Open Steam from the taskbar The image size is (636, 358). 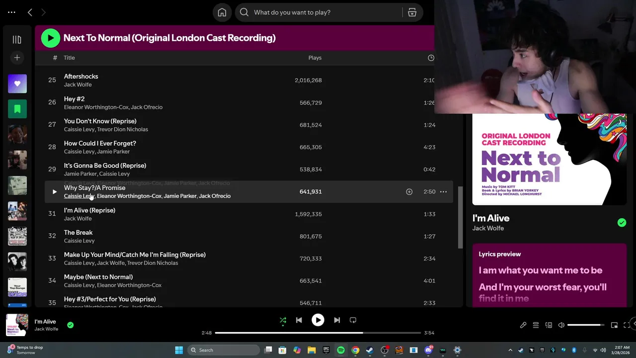coord(370,350)
